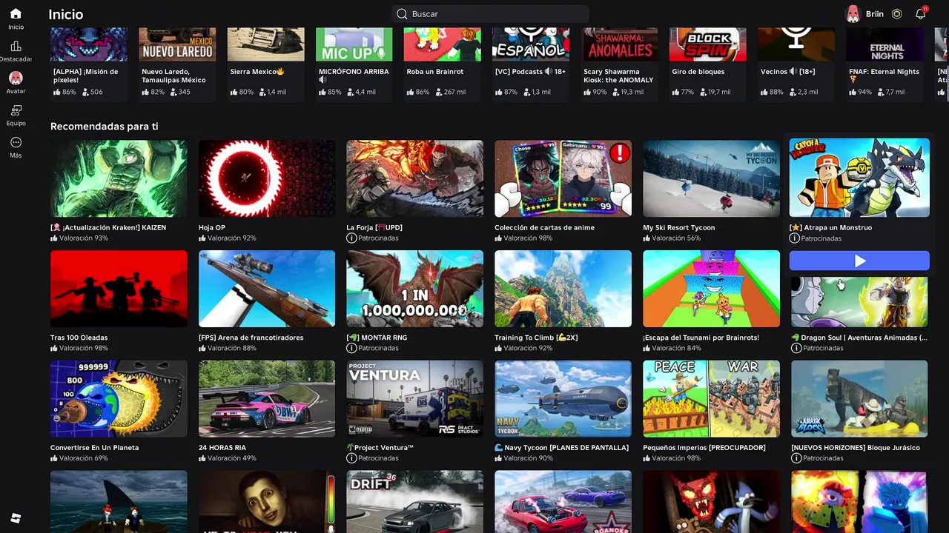The width and height of the screenshot is (949, 533).
Task: Click title 'Vecinos [18+]'
Action: click(x=787, y=72)
